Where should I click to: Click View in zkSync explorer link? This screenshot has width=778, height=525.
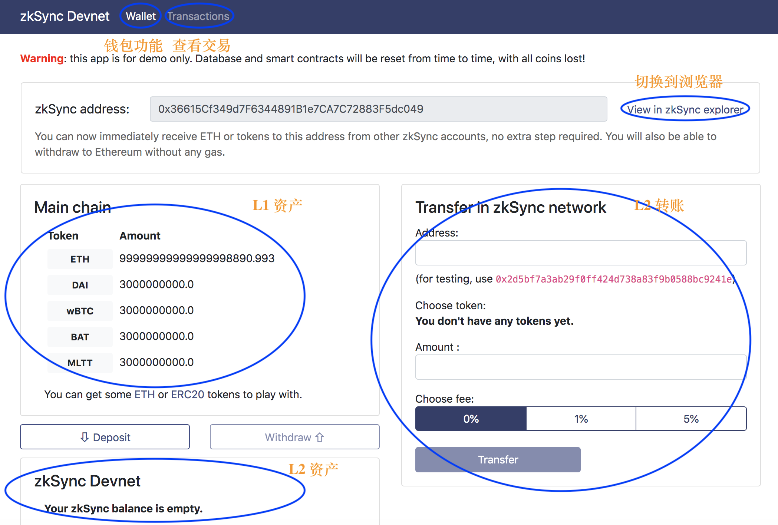pyautogui.click(x=685, y=110)
